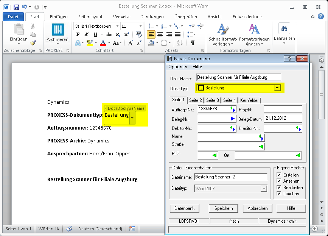Expand the Dateityp Word2007 dropdown
The image size is (328, 236).
click(x=264, y=188)
